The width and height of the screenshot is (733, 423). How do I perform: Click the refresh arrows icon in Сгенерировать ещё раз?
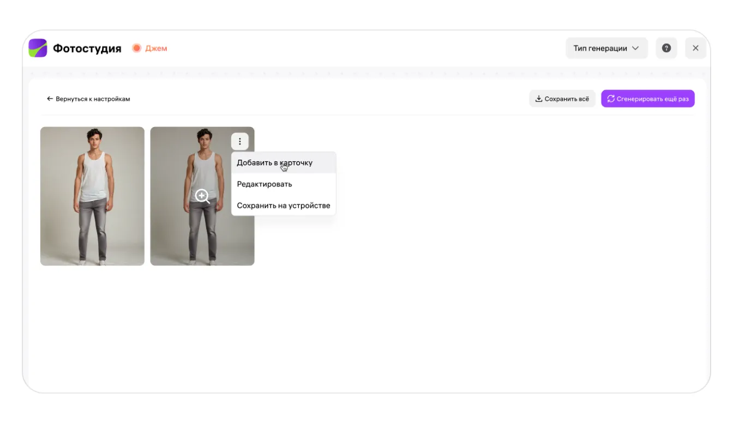[x=610, y=99]
